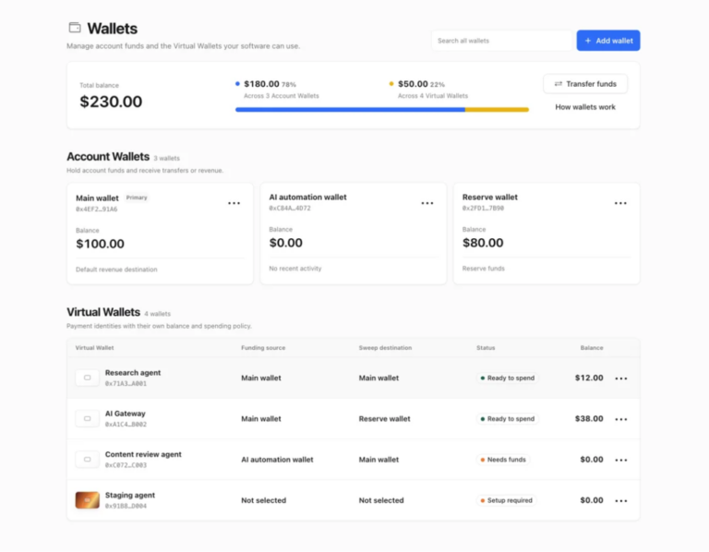Click Reserve wallet sweep destination for AI Gateway

[x=384, y=419]
